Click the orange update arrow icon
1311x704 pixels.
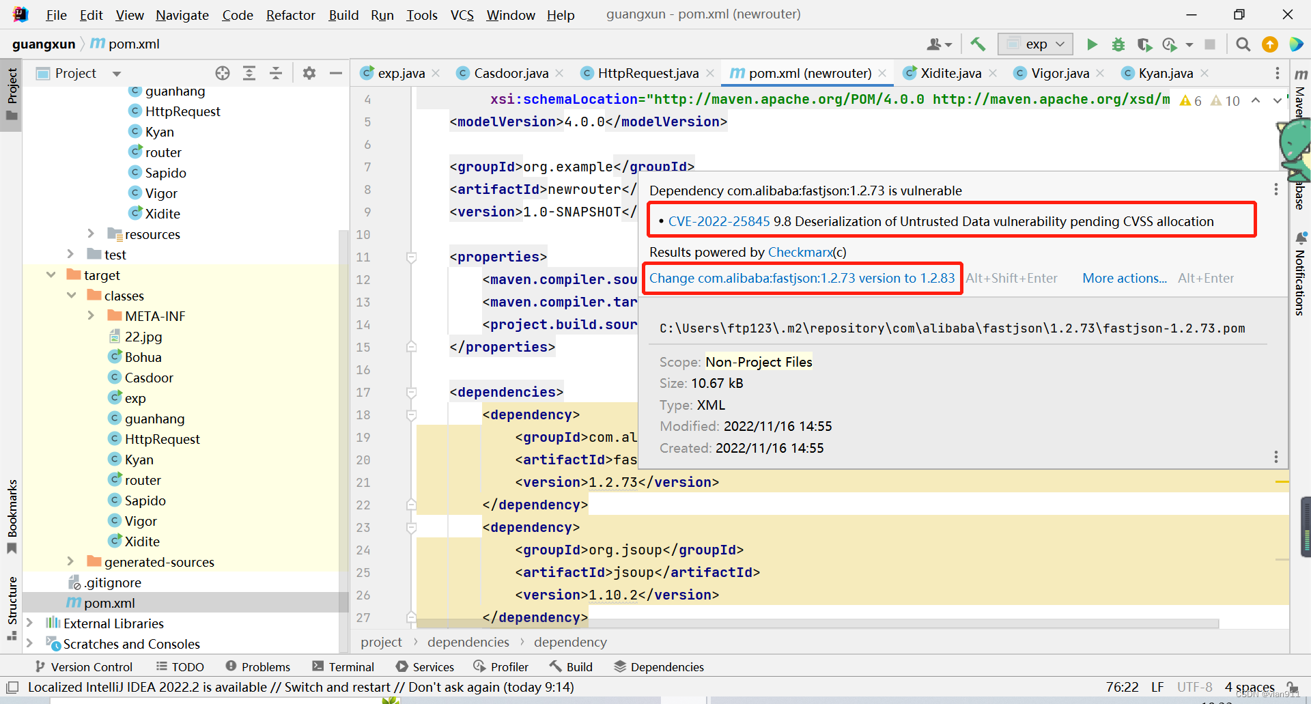click(1270, 44)
